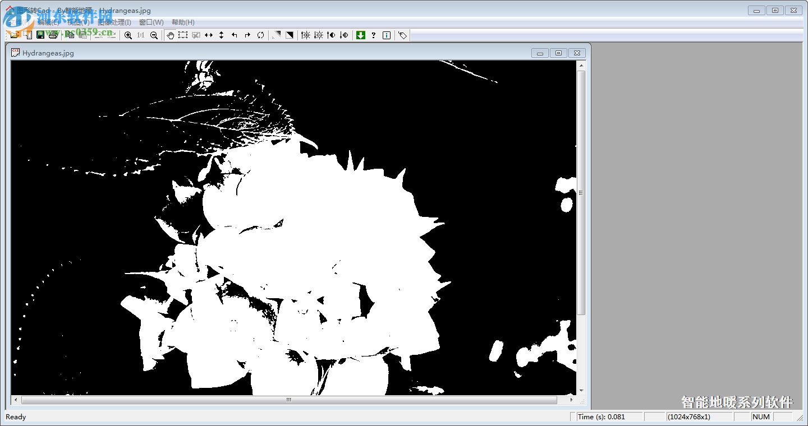
Task: Open the 帮助(H) menu
Action: [183, 22]
